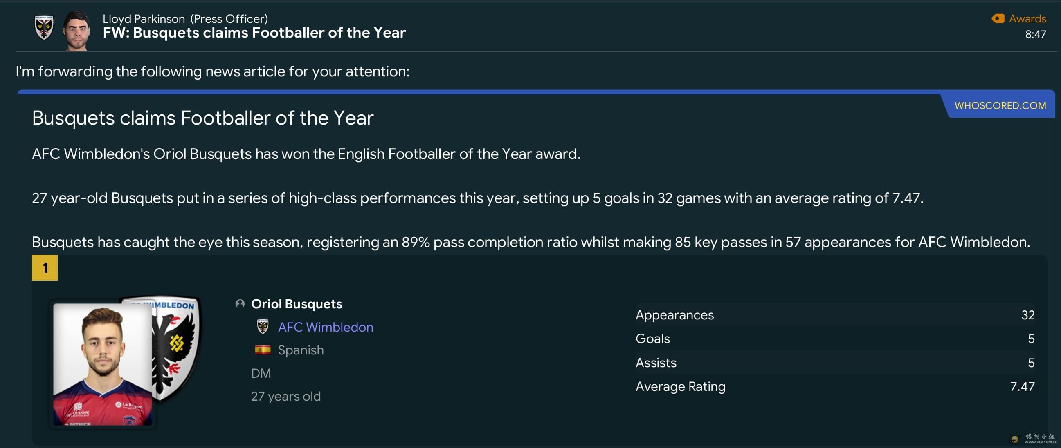Click the Oriol Busquets link in first sentence

[x=202, y=154]
